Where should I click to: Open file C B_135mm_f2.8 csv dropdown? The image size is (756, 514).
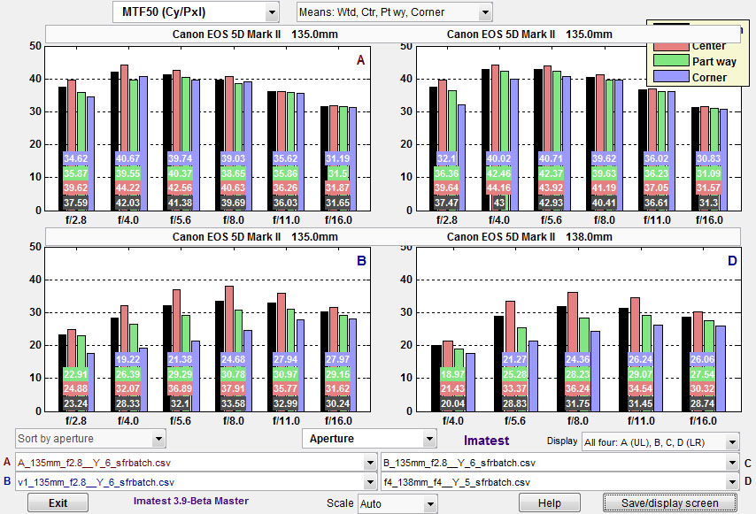click(559, 462)
